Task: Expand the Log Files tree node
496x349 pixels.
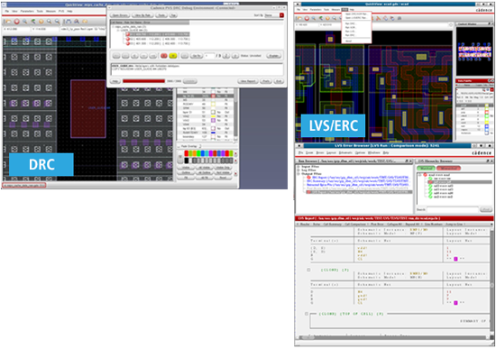Action: click(x=299, y=170)
